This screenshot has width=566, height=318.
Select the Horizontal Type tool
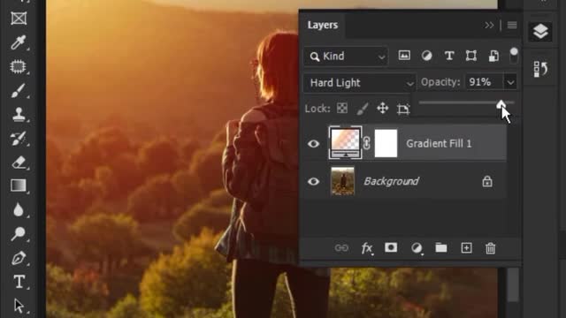point(19,282)
